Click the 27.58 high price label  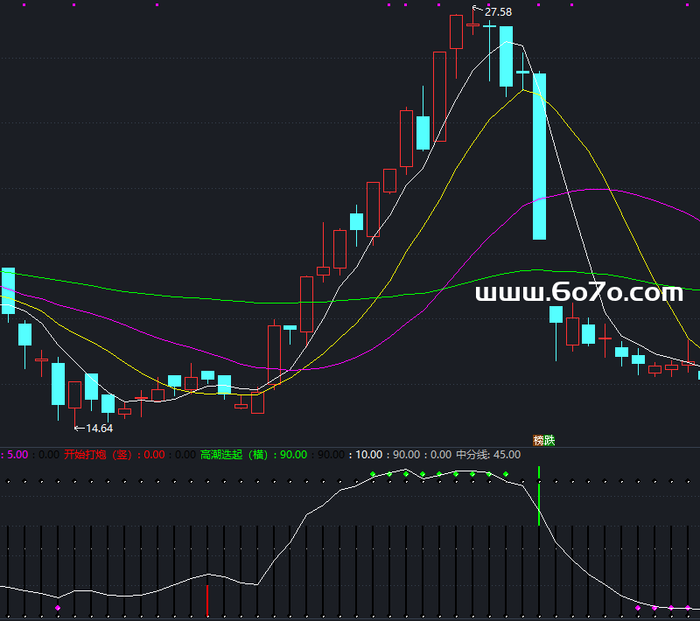(x=498, y=12)
